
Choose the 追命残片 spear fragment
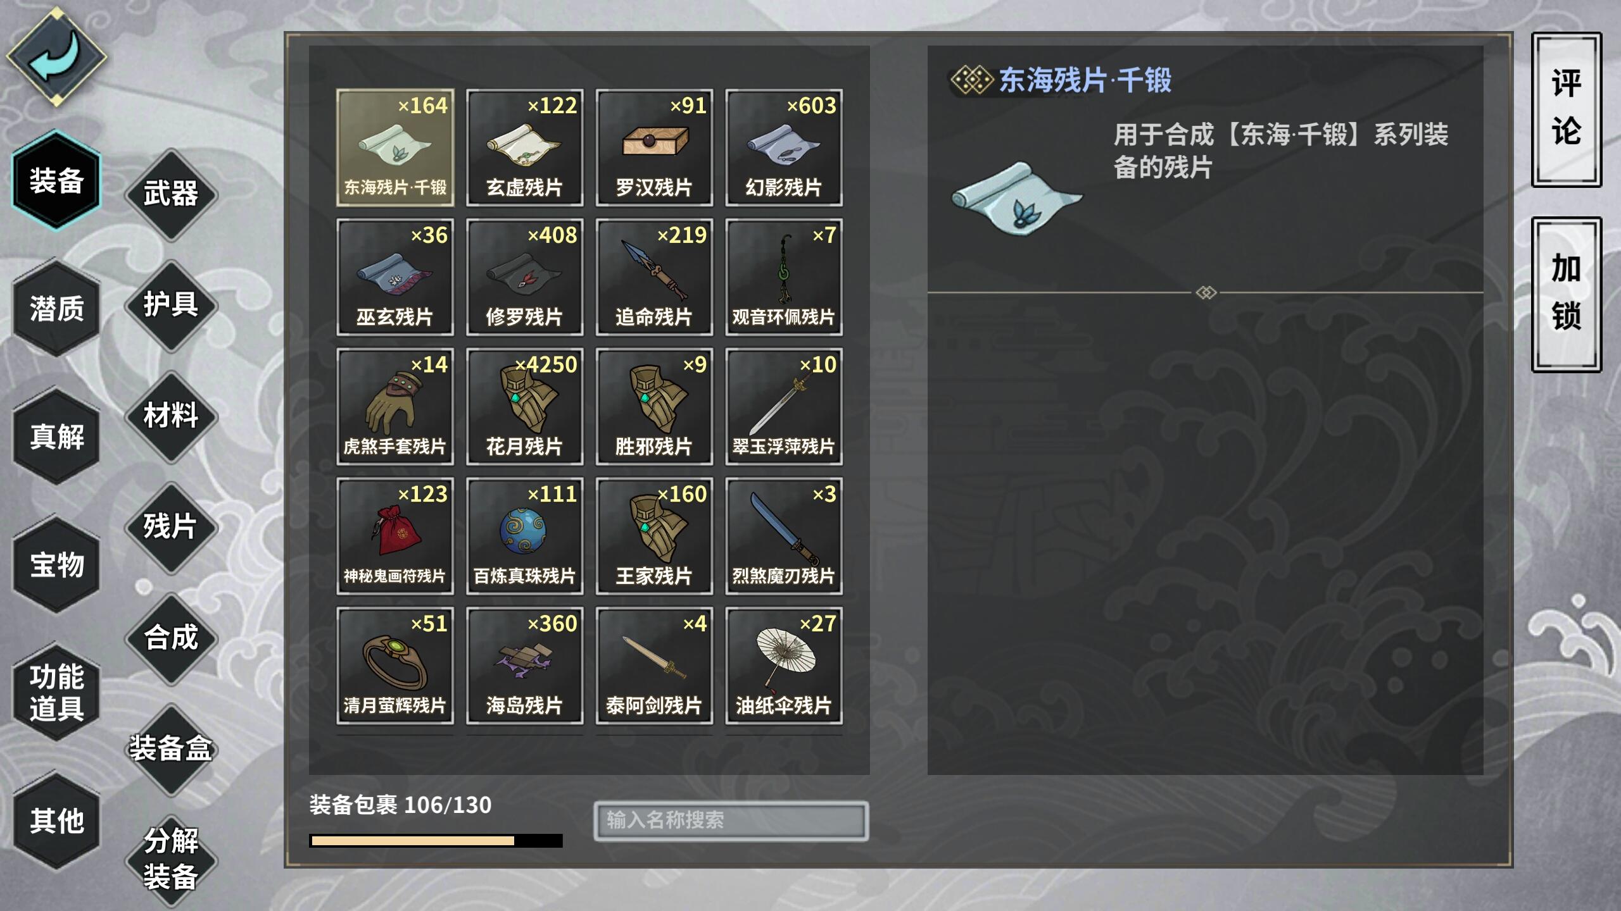click(654, 277)
